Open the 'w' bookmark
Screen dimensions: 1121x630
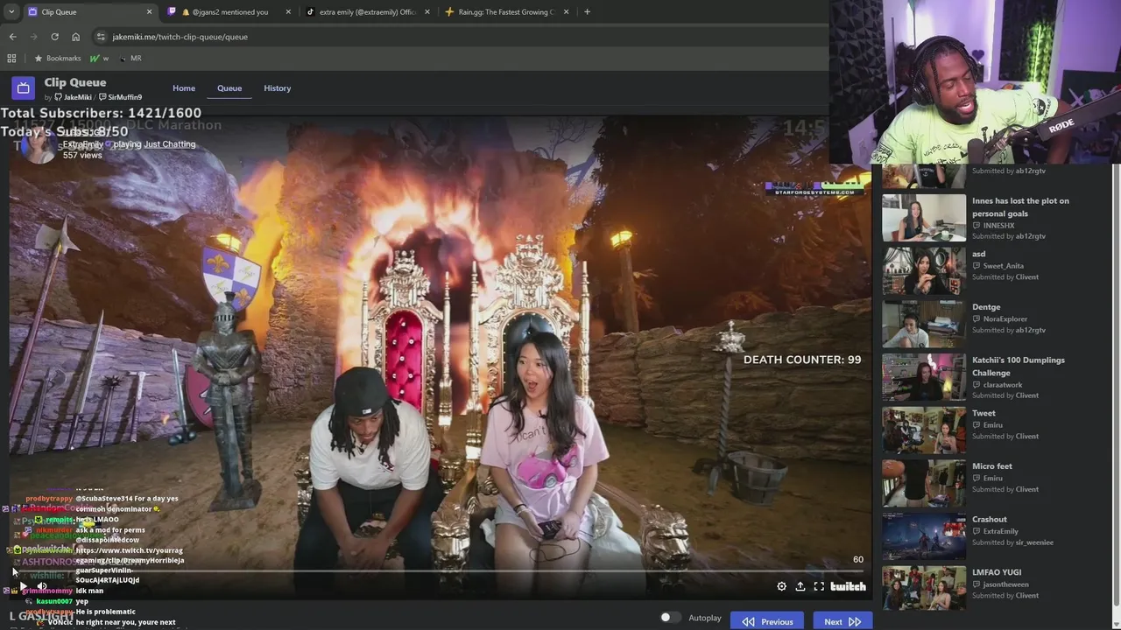[100, 59]
